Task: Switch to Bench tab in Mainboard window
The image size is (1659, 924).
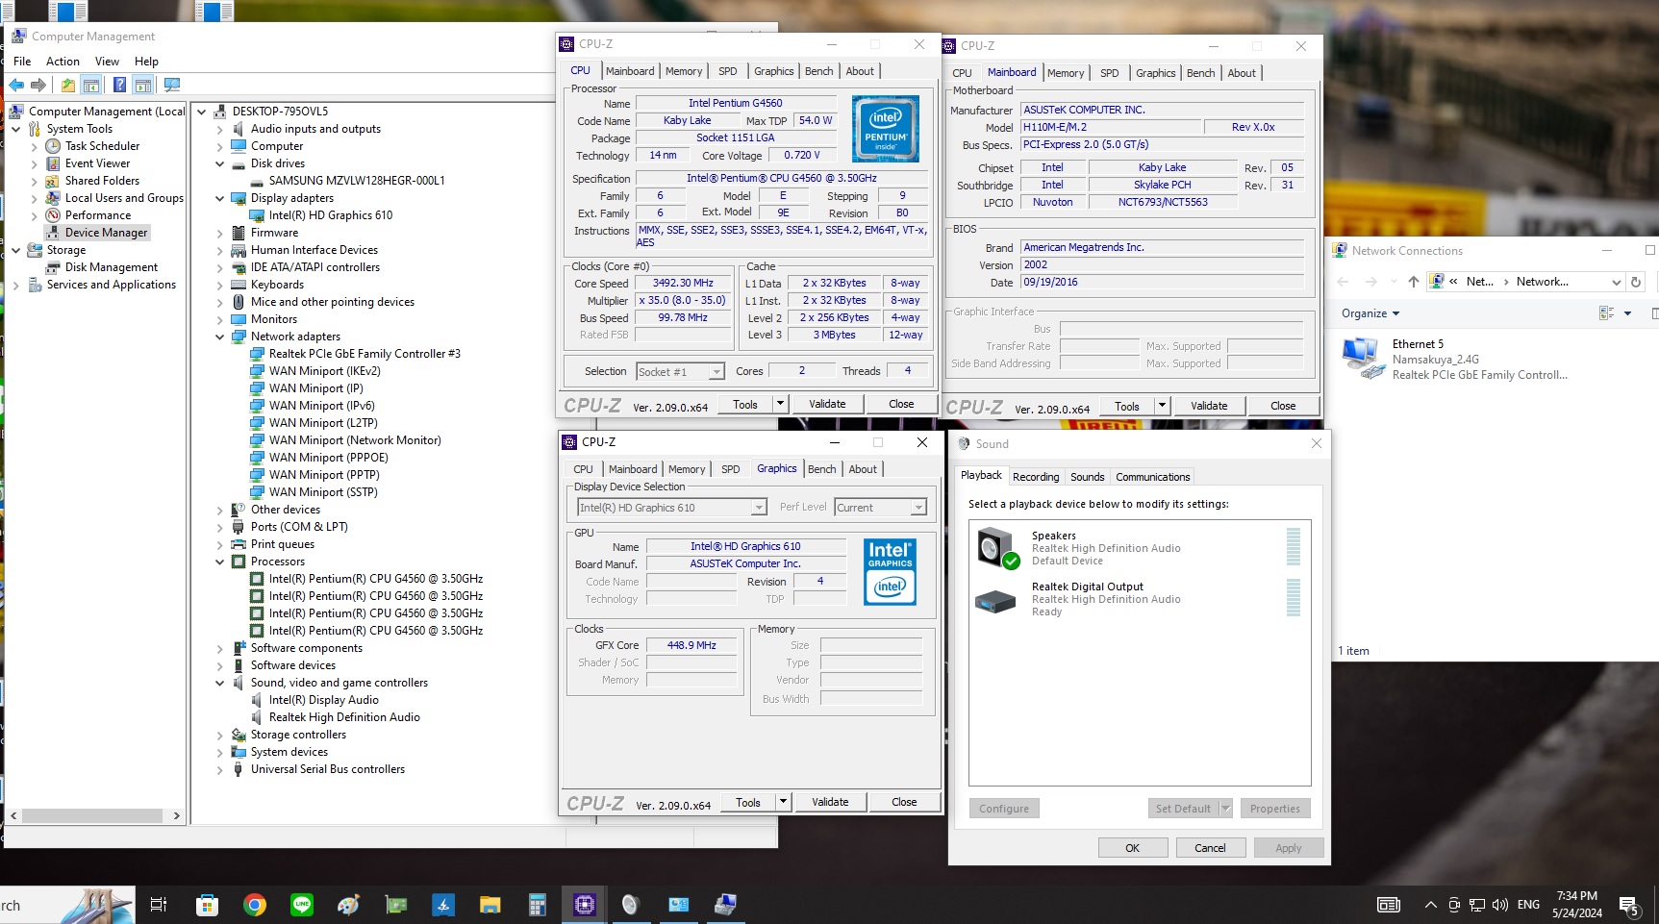Action: (x=1200, y=73)
